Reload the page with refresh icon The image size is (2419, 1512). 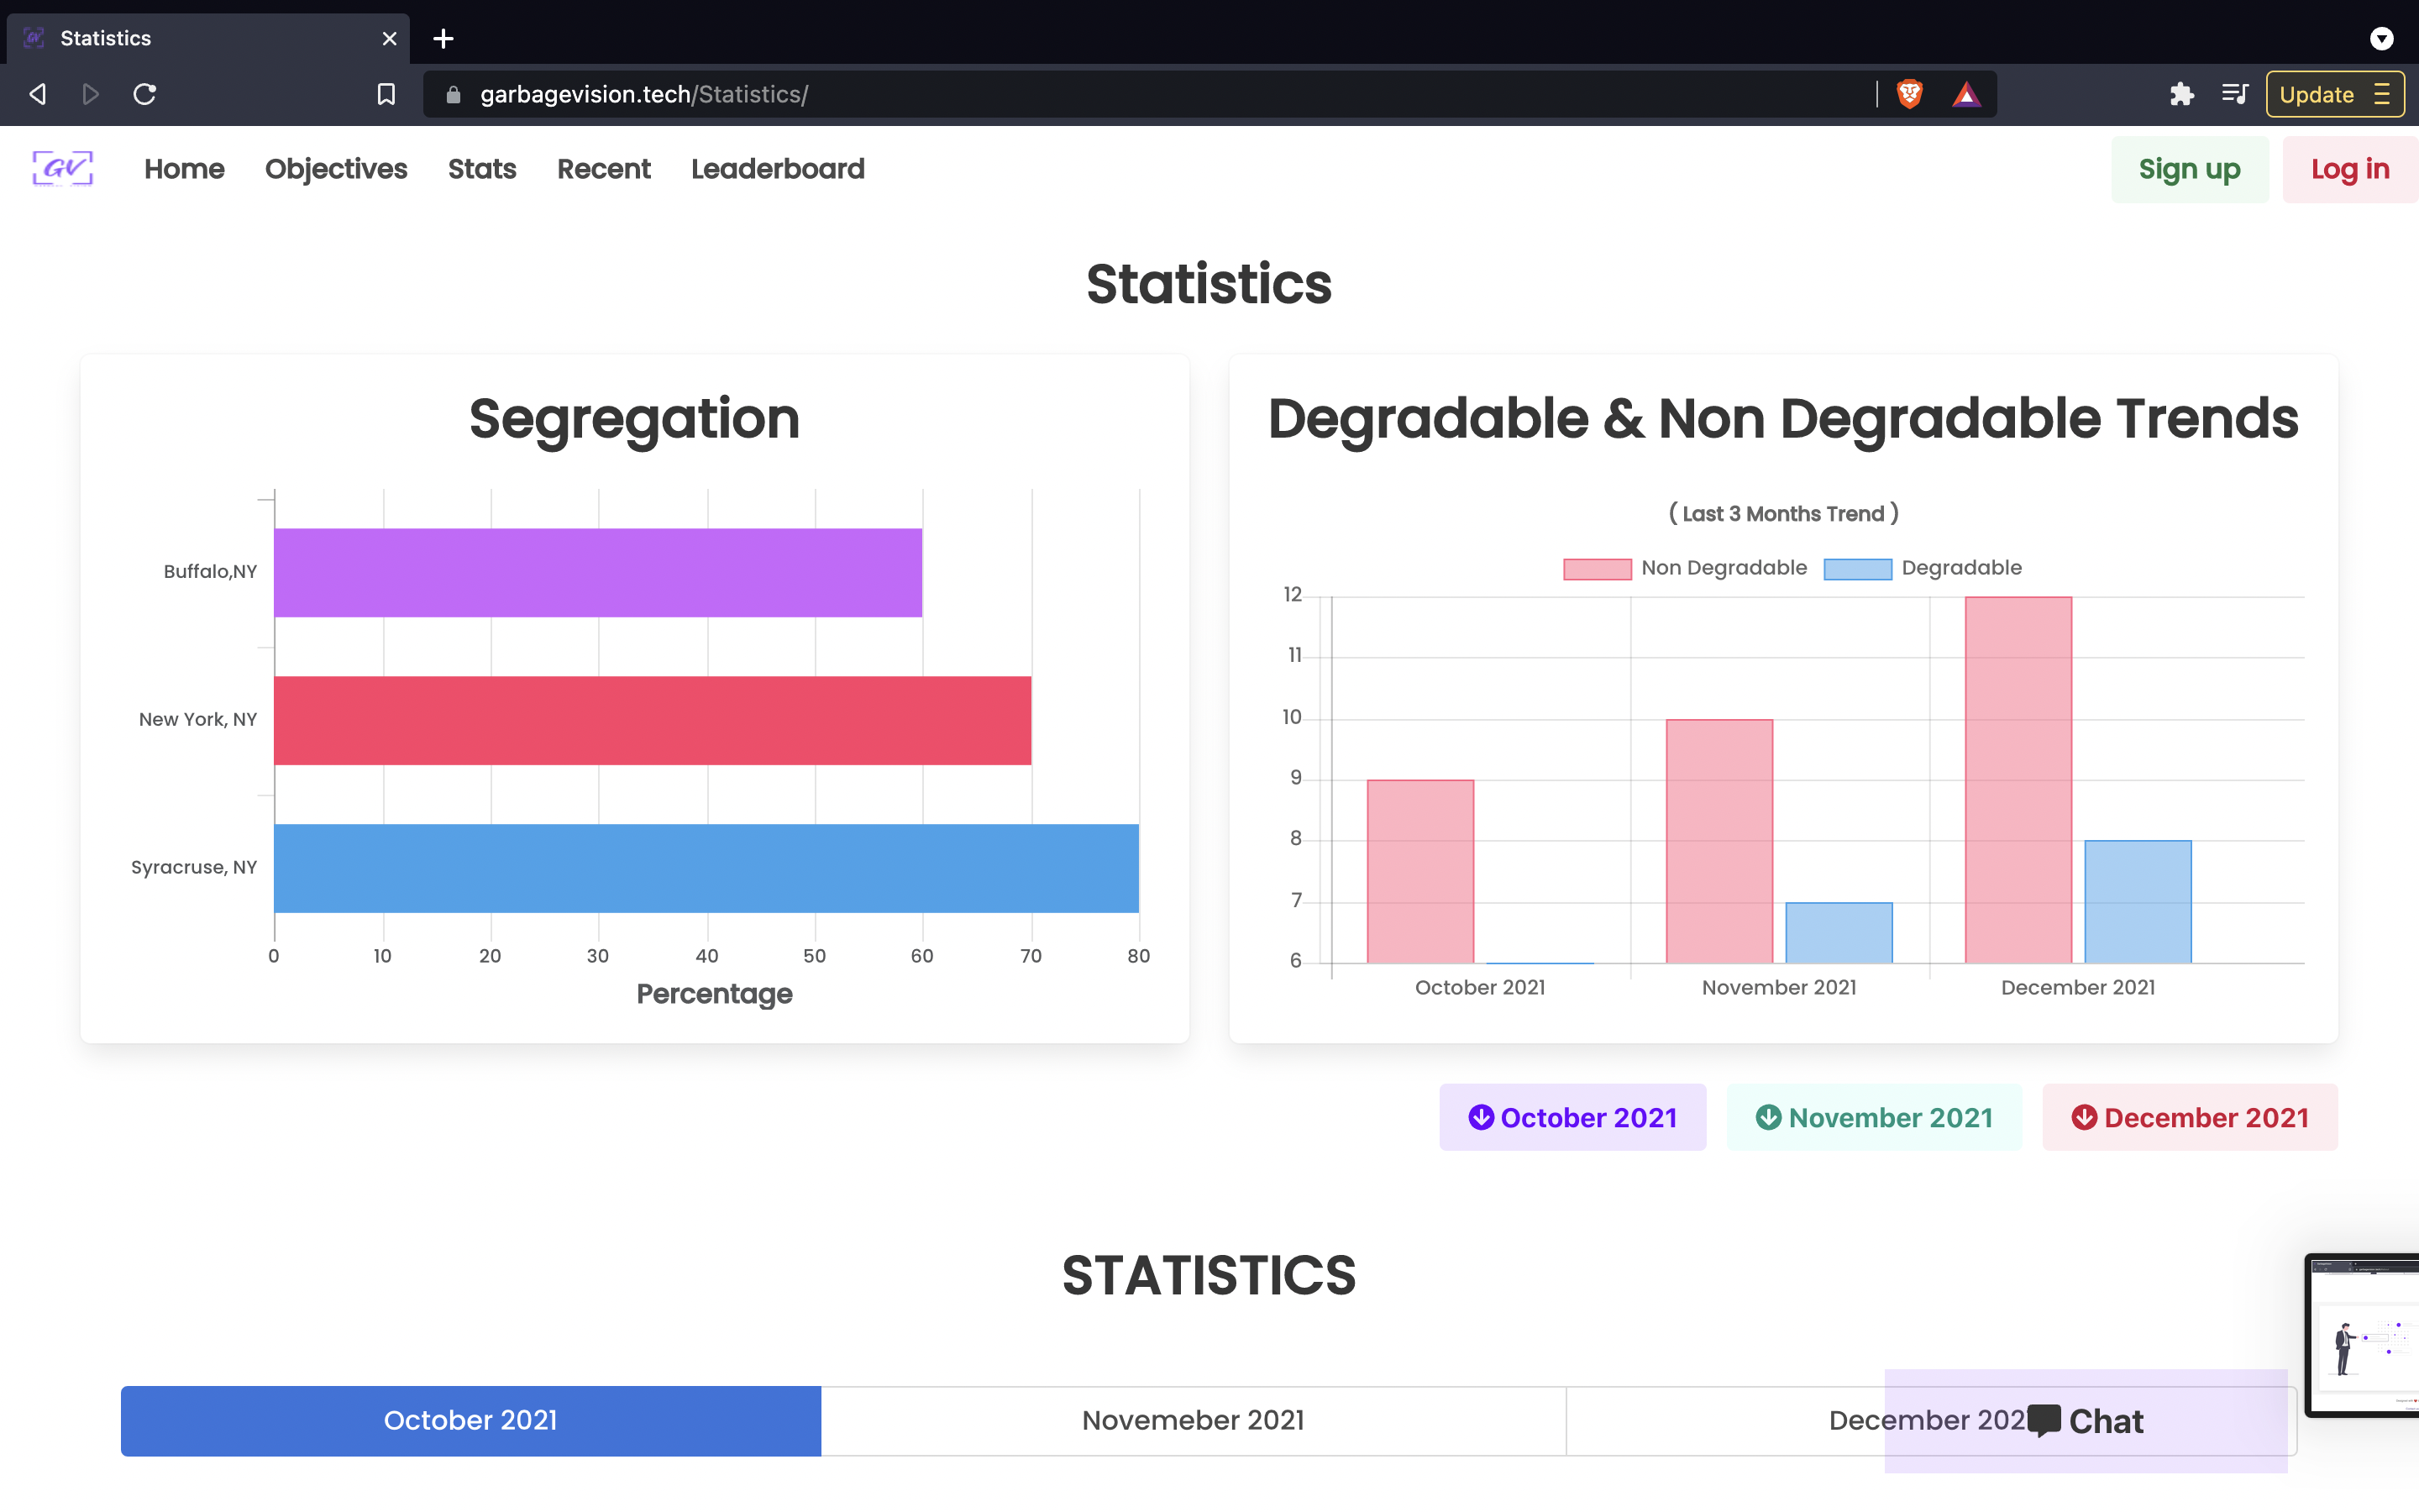145,94
